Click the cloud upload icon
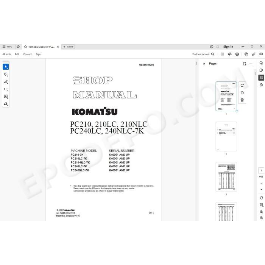The image size is (265, 265). 230,54
